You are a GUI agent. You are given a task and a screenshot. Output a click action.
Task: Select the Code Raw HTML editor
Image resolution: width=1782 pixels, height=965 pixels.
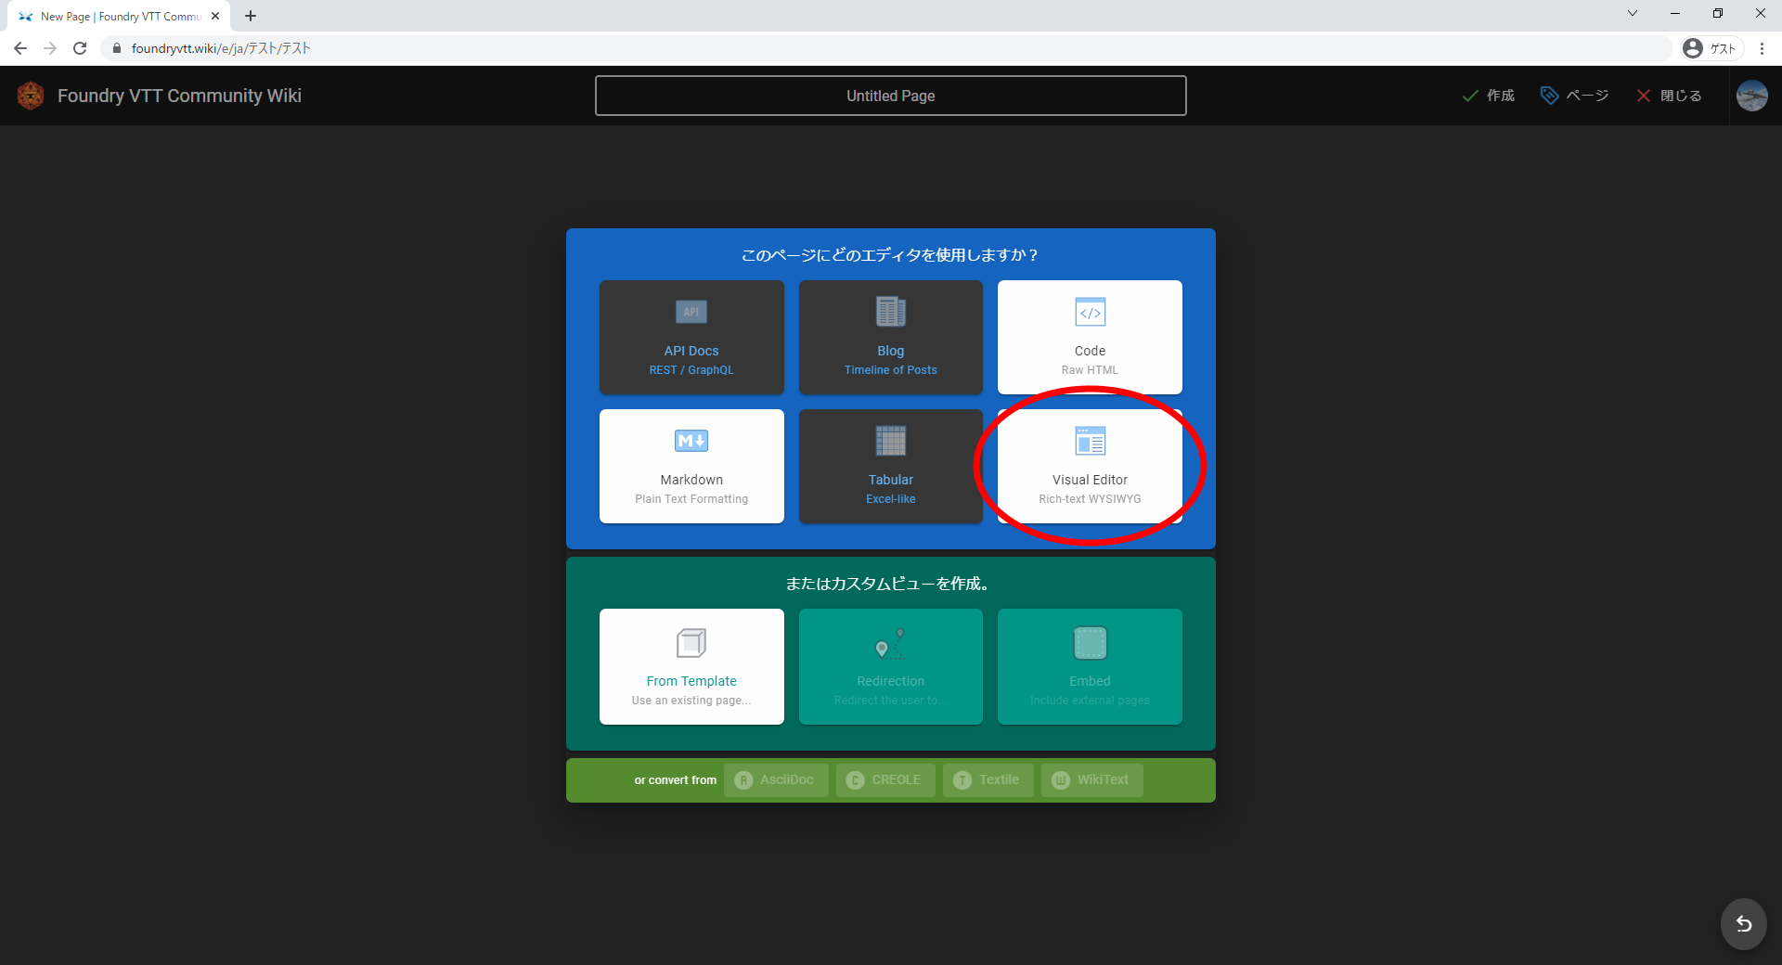[1090, 338]
